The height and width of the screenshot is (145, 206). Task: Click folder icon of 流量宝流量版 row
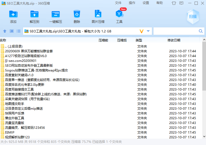2,123
